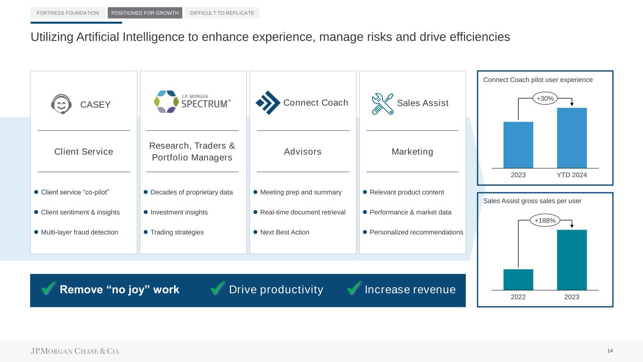
Task: Select the Difficult to Replicate tab
Action: coord(222,13)
